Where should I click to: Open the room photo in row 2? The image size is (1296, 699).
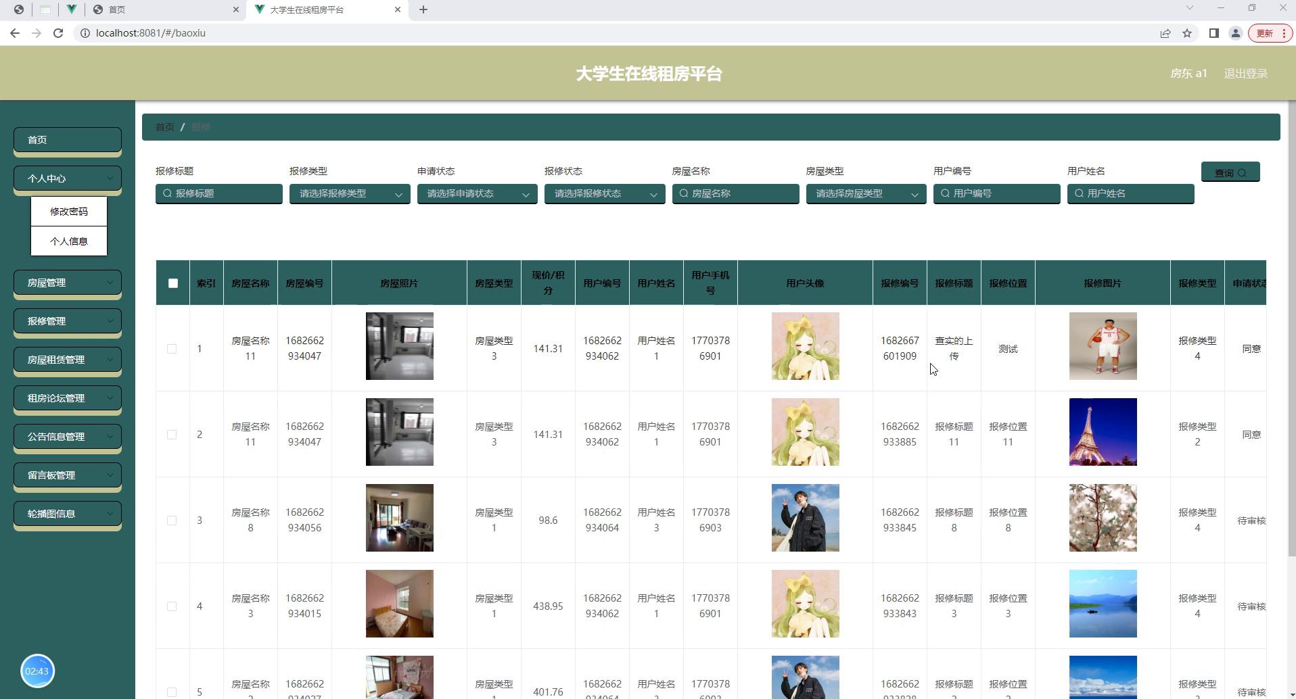click(x=400, y=432)
